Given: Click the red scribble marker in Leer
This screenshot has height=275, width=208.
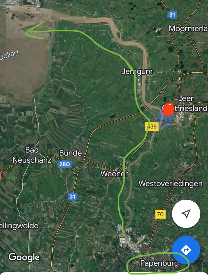Looking at the screenshot, I should (x=168, y=109).
